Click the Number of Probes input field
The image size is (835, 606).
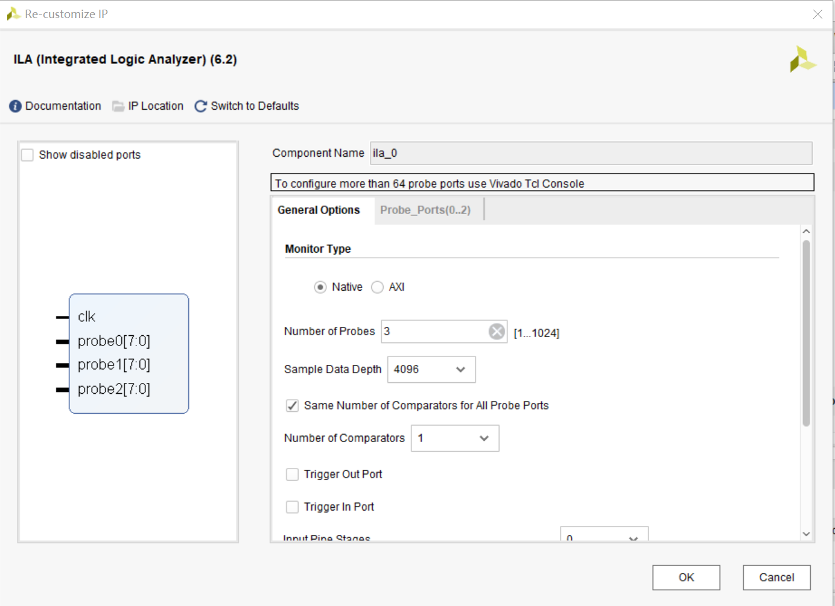click(x=434, y=331)
